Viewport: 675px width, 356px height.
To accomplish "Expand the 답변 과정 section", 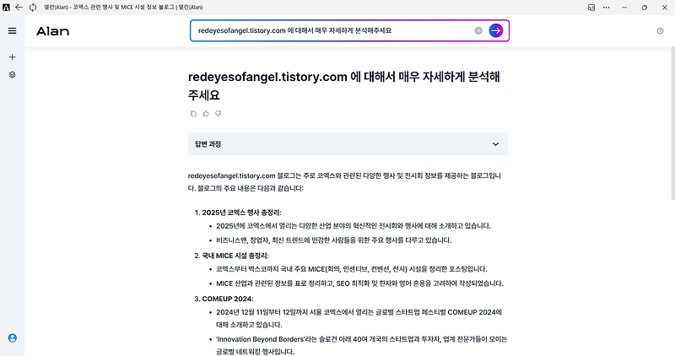I will [348, 144].
